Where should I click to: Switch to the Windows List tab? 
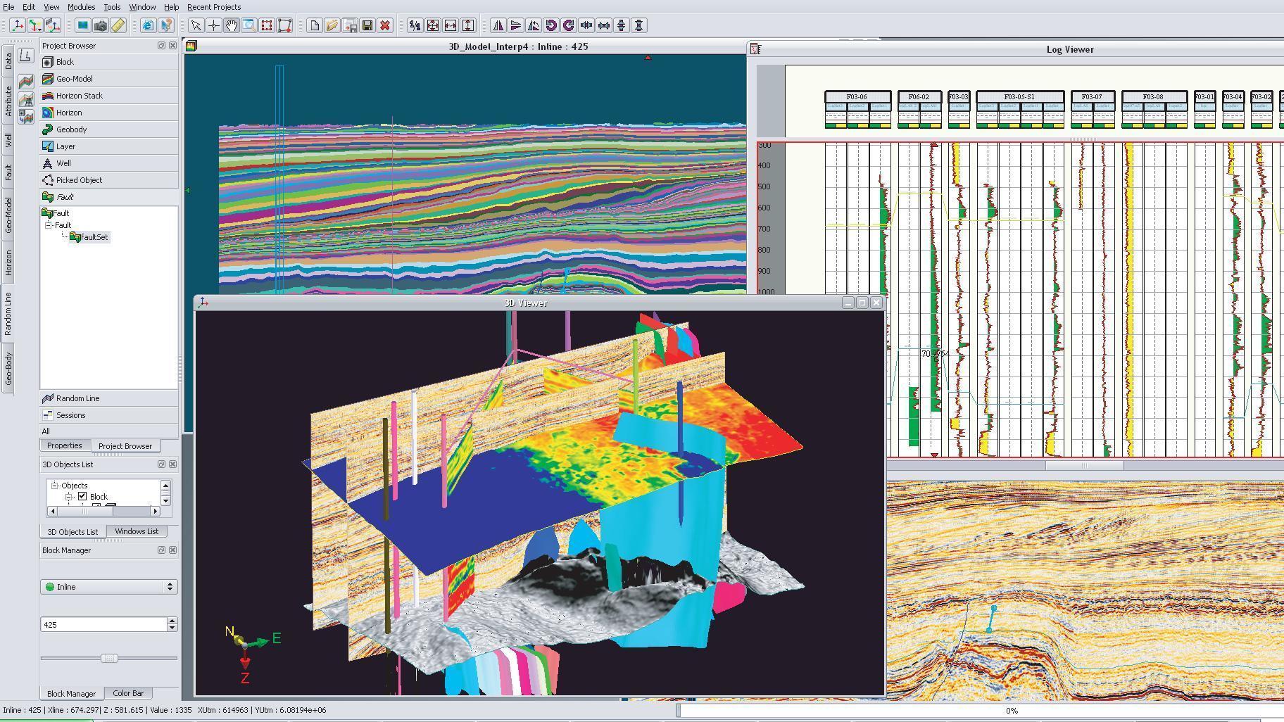[x=137, y=531]
